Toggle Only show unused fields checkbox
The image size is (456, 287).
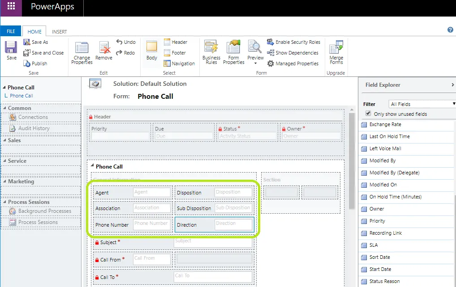[368, 114]
